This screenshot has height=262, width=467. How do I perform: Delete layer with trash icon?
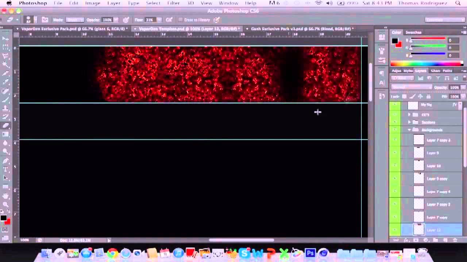[455, 240]
